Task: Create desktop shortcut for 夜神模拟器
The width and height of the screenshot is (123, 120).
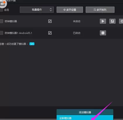Action: click(x=112, y=21)
